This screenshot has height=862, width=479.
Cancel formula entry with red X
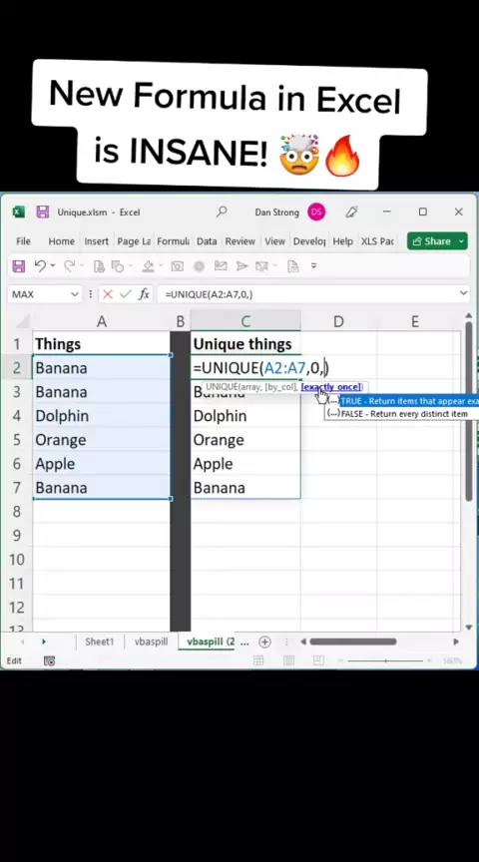[x=108, y=294]
